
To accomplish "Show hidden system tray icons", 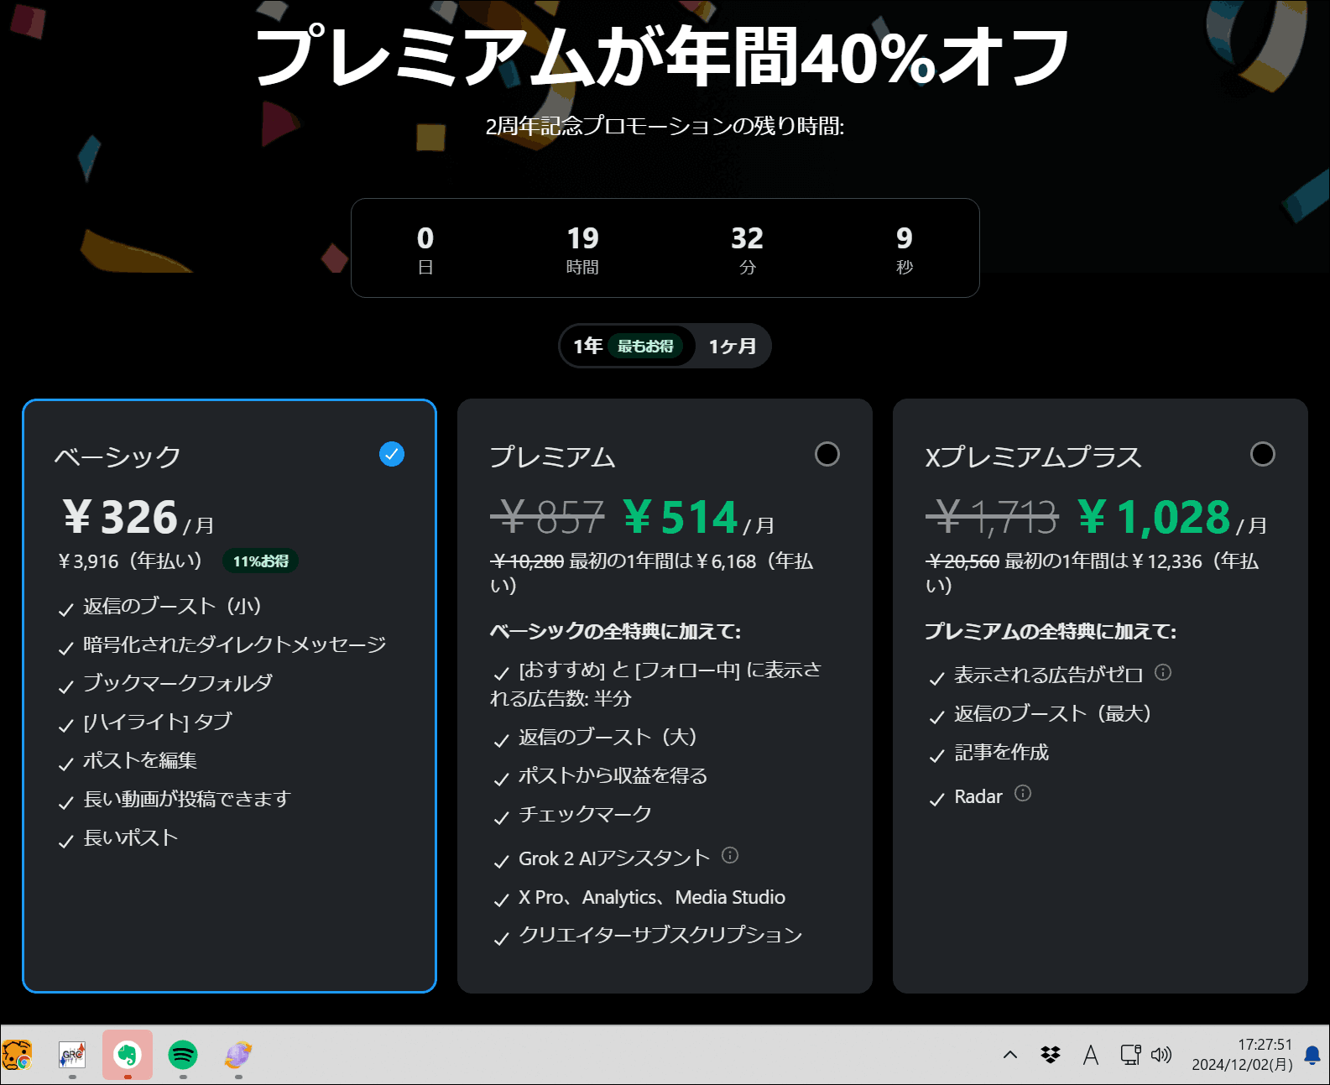I will [1010, 1055].
